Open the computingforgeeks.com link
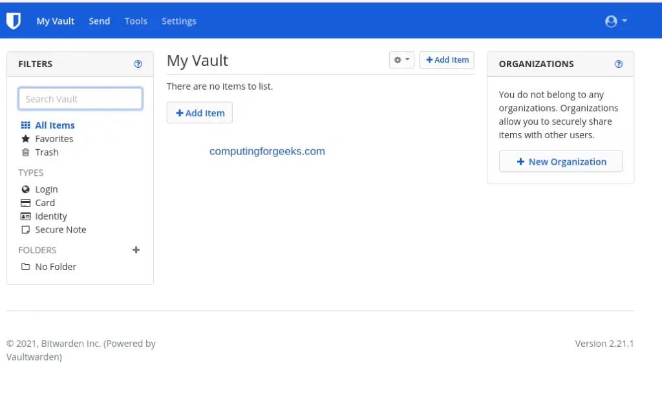Screen dimensions: 662x405 267,151
